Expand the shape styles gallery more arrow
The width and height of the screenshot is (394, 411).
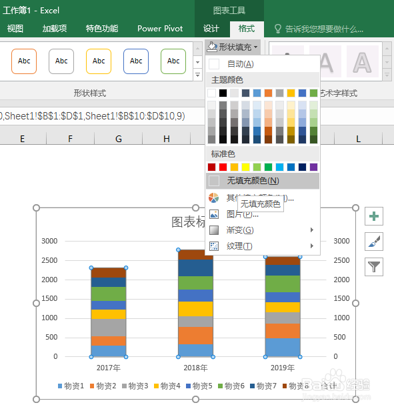coord(198,75)
